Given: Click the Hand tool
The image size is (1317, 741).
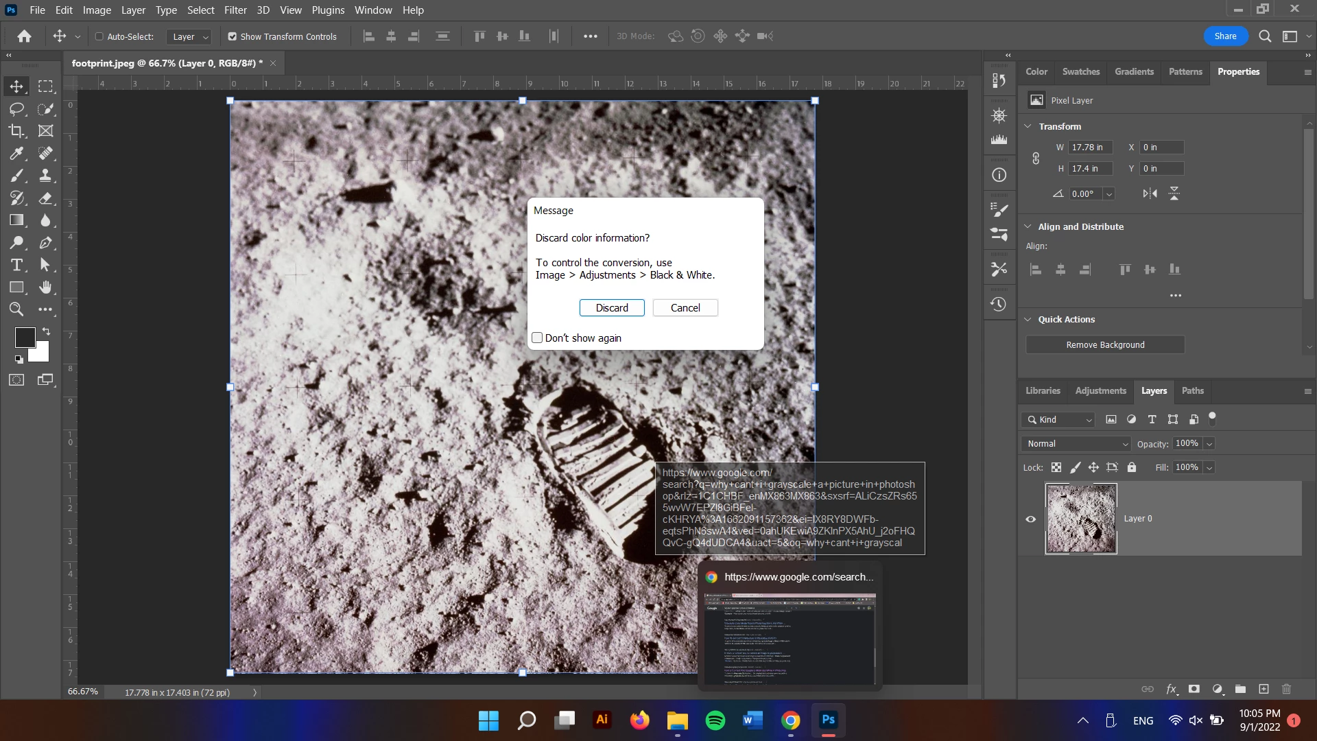Looking at the screenshot, I should 45,287.
